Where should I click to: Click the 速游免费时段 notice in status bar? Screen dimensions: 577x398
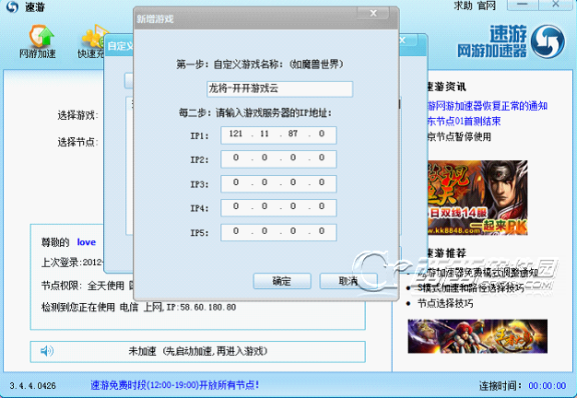pyautogui.click(x=175, y=385)
